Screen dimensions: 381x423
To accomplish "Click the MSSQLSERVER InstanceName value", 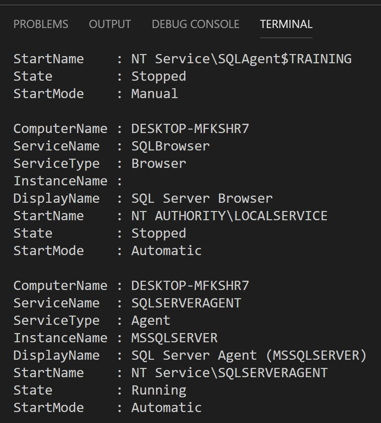I will point(174,338).
